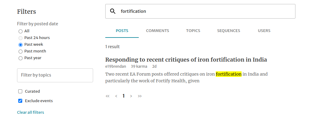Click the search magnifier icon
321x136 pixels.
[x=113, y=11]
